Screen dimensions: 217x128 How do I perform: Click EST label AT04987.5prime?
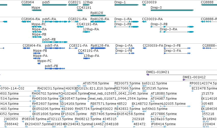coord(164,99)
